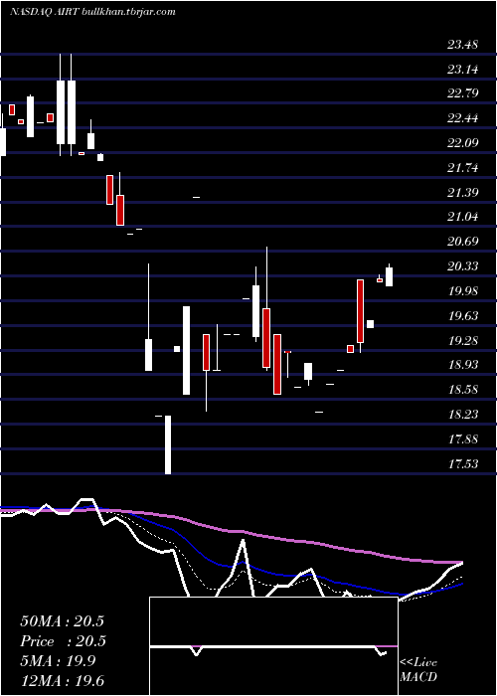Viewport: 497px width, 696px height.
Task: Click the Price : 20.5 readout
Action: tap(62, 641)
